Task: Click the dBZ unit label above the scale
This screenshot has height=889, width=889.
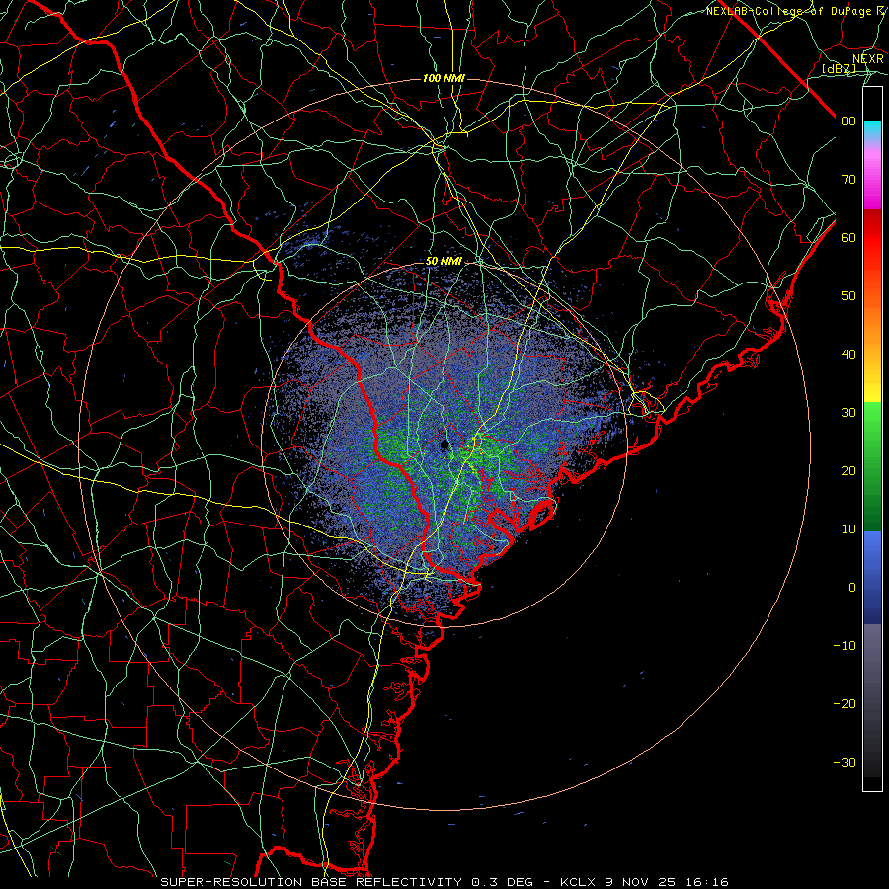Action: tap(839, 68)
